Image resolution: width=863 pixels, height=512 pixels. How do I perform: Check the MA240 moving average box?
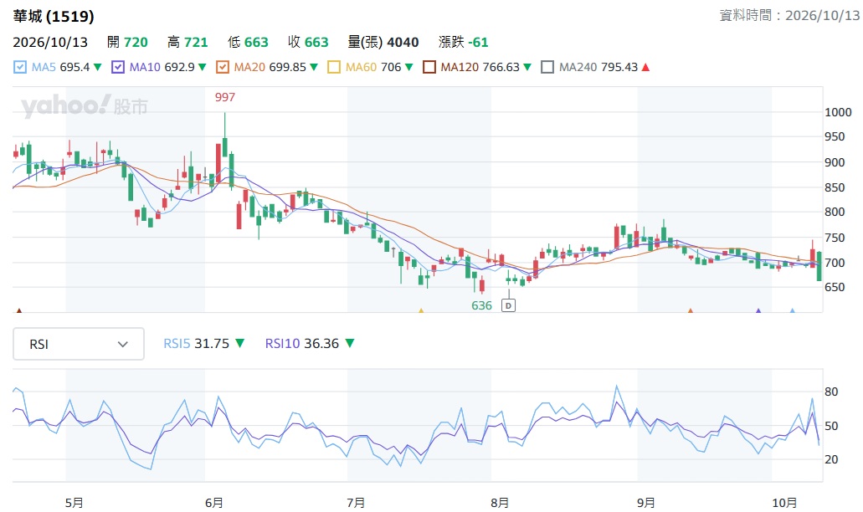(x=547, y=67)
